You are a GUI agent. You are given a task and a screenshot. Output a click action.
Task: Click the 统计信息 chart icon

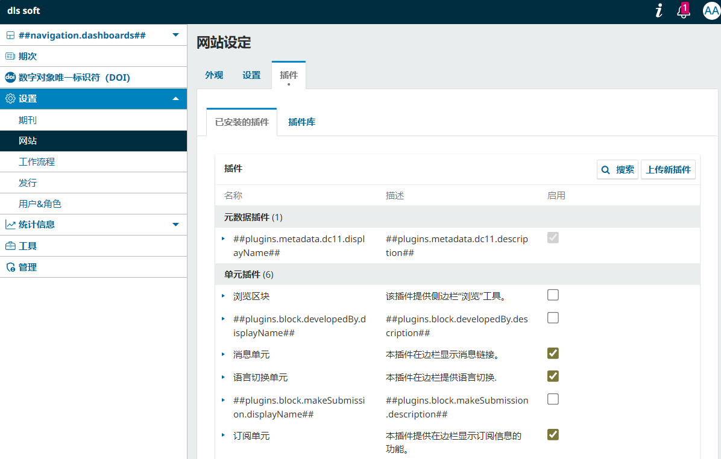tap(10, 225)
